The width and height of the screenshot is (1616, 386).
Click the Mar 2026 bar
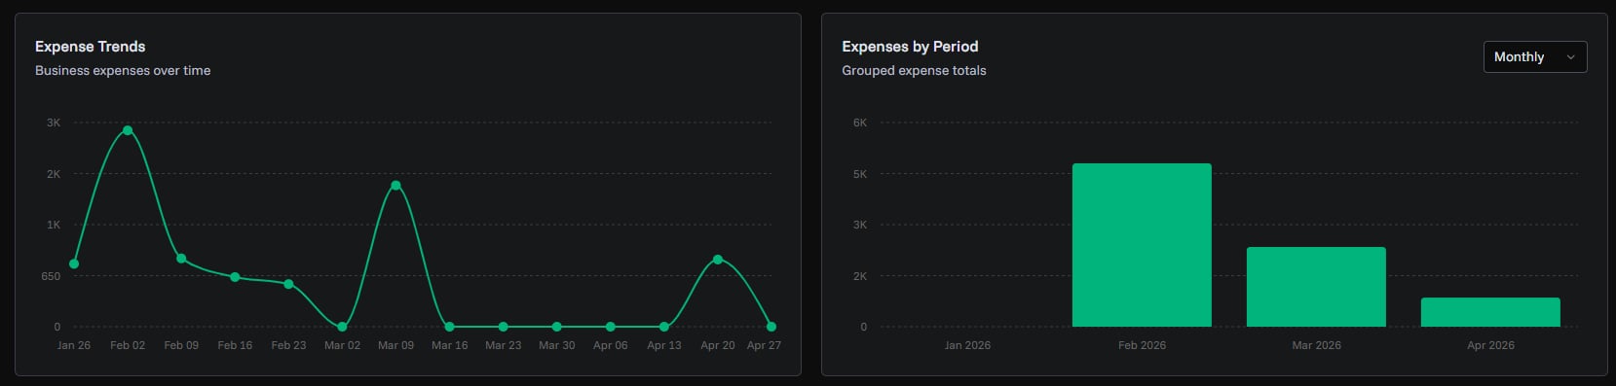click(x=1316, y=287)
